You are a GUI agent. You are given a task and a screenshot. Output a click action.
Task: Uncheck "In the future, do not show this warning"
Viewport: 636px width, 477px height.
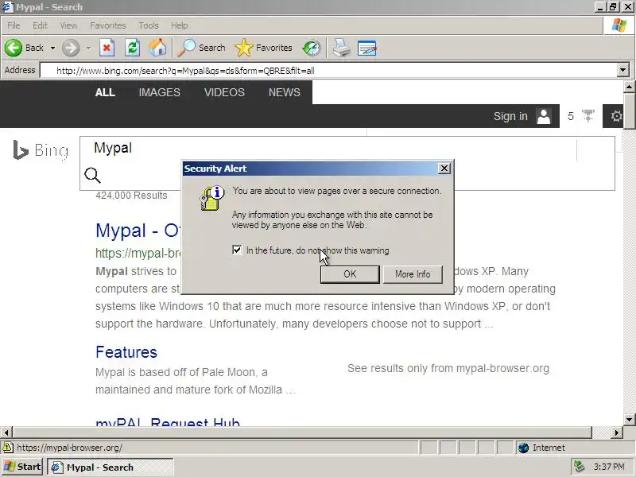tap(237, 250)
